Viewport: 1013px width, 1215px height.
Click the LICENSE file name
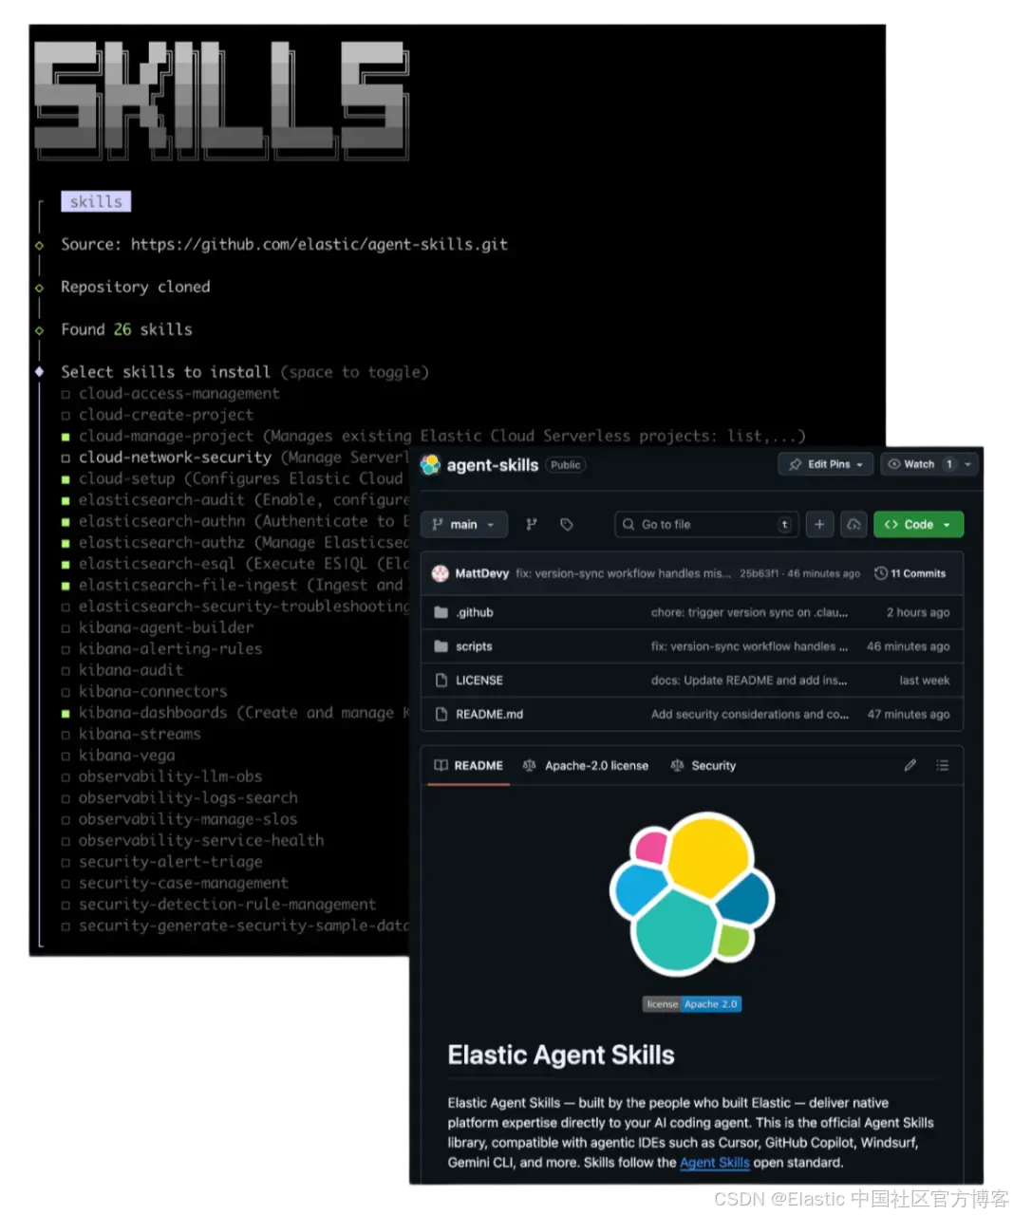(x=479, y=681)
